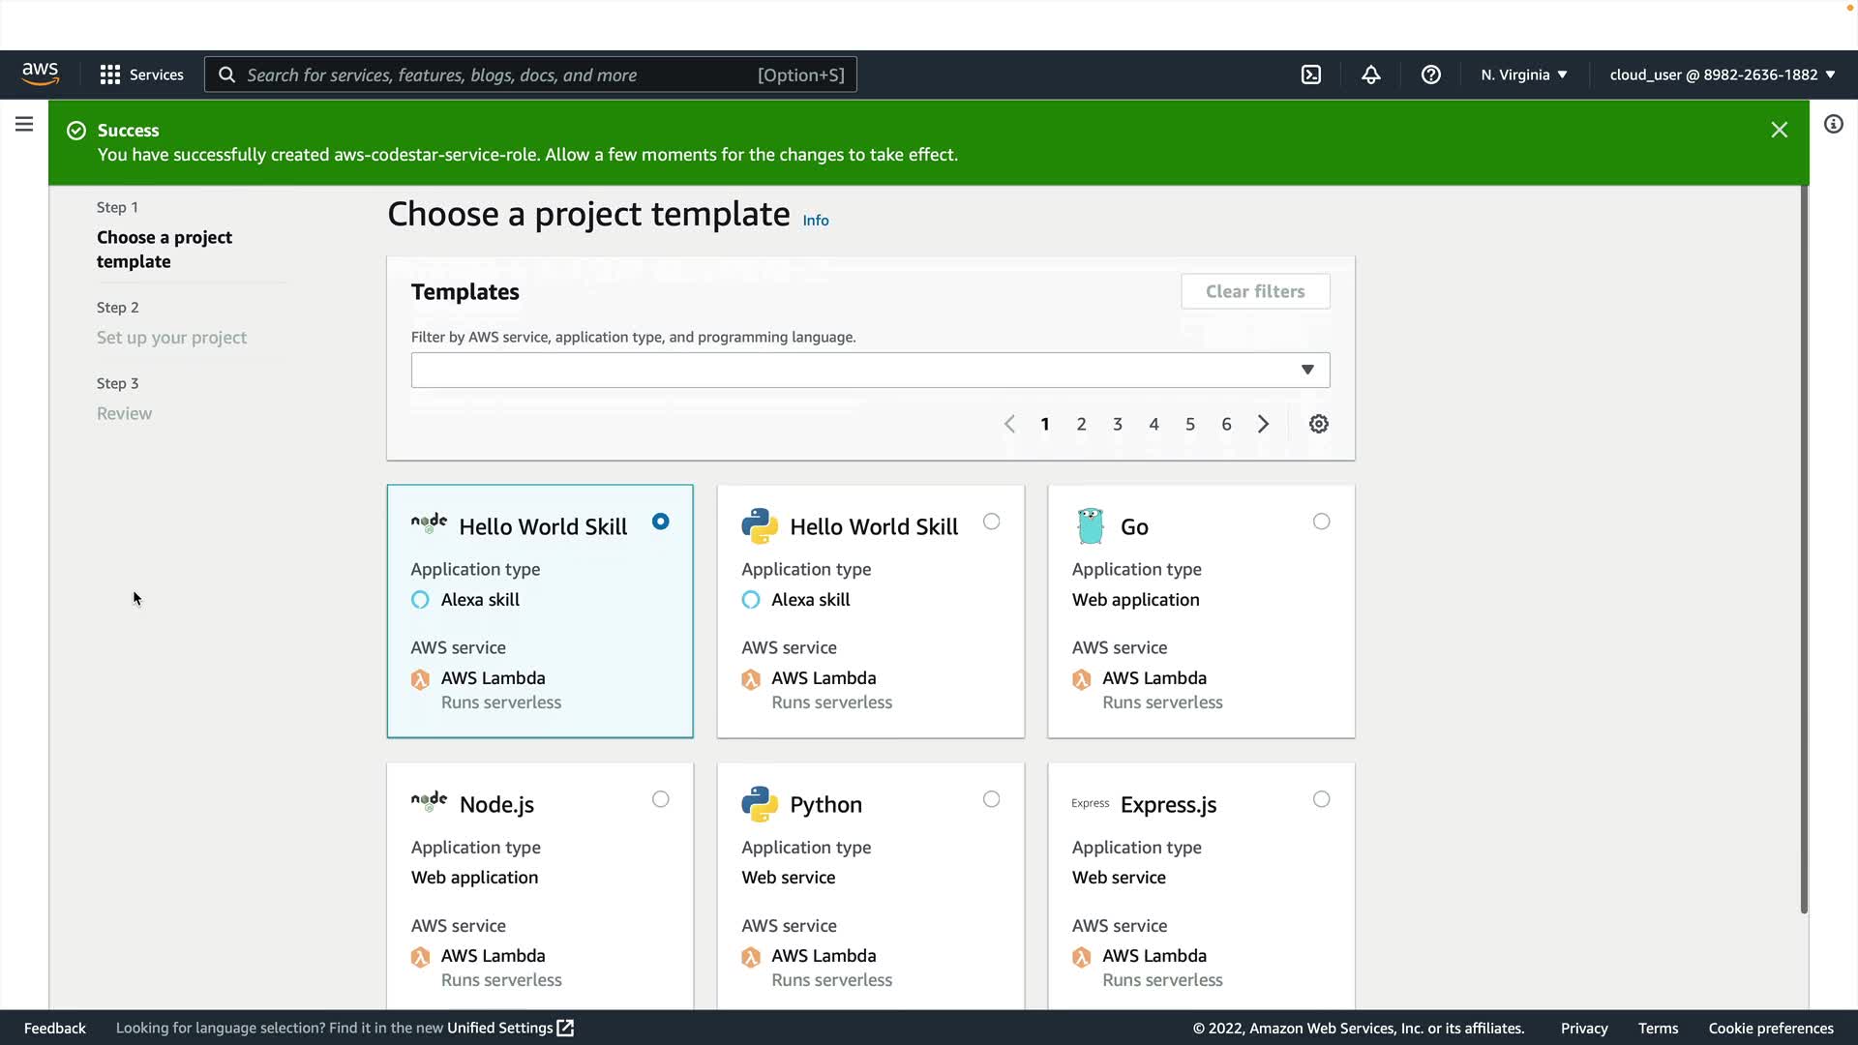Image resolution: width=1858 pixels, height=1045 pixels.
Task: Open the notifications bell
Action: click(x=1370, y=75)
